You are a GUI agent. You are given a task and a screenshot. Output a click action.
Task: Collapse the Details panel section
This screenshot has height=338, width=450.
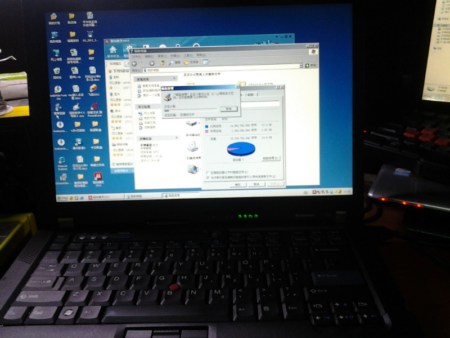point(176,137)
